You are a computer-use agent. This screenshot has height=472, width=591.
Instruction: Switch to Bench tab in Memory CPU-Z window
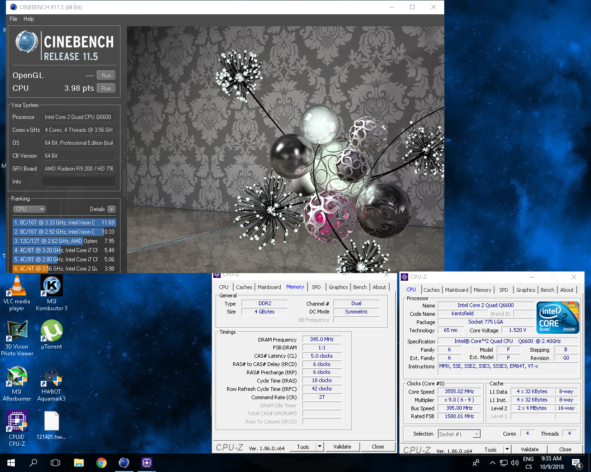pyautogui.click(x=360, y=287)
